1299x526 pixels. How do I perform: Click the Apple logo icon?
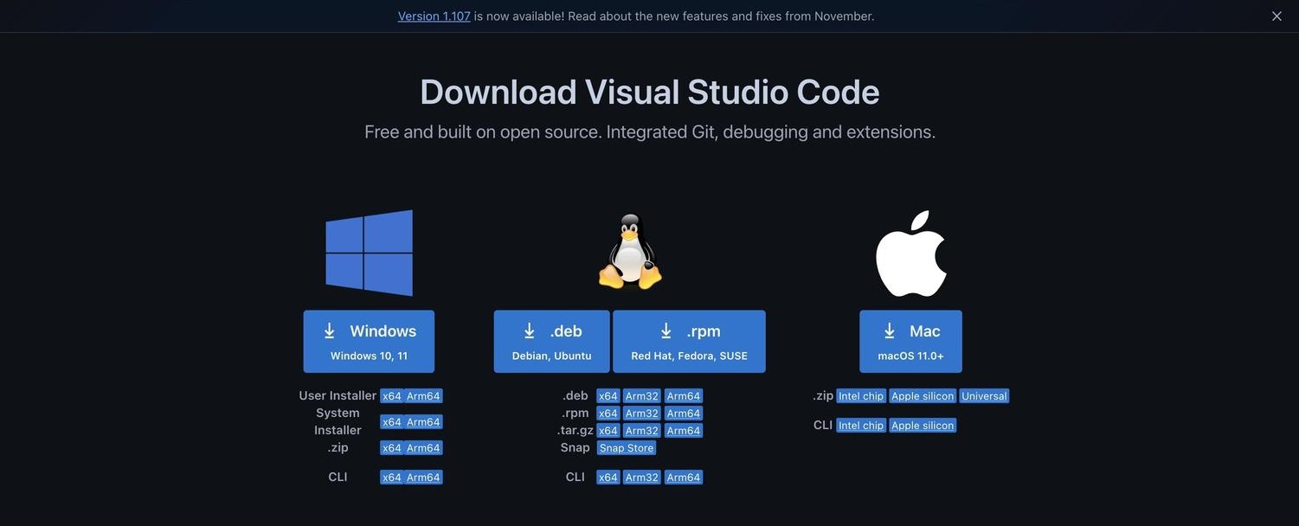pyautogui.click(x=911, y=251)
